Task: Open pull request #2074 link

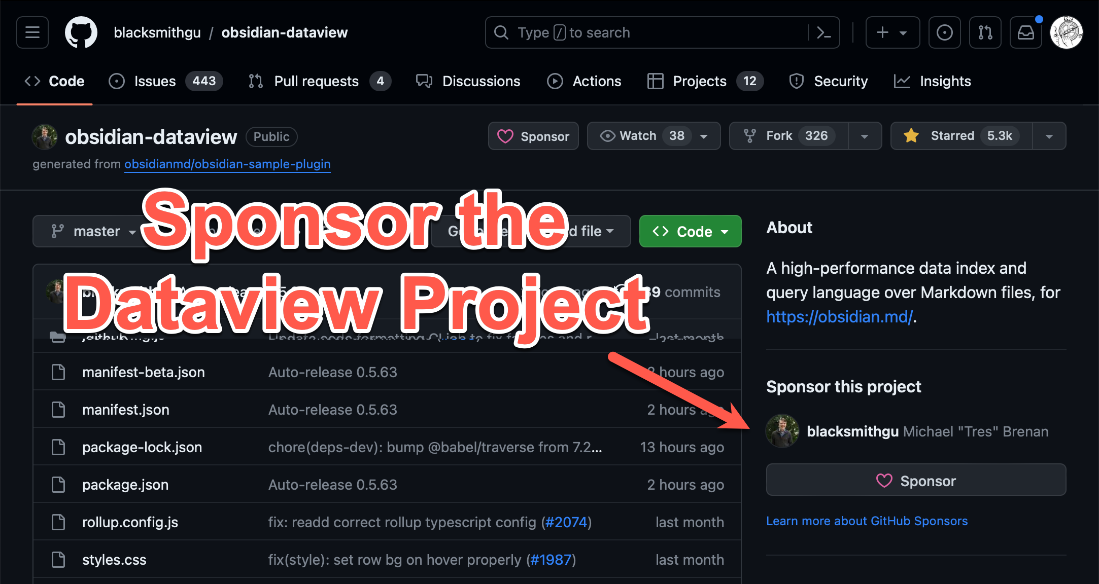Action: click(x=566, y=522)
